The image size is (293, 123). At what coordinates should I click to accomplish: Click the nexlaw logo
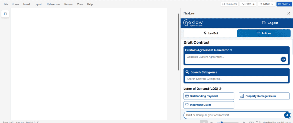[x=193, y=23]
